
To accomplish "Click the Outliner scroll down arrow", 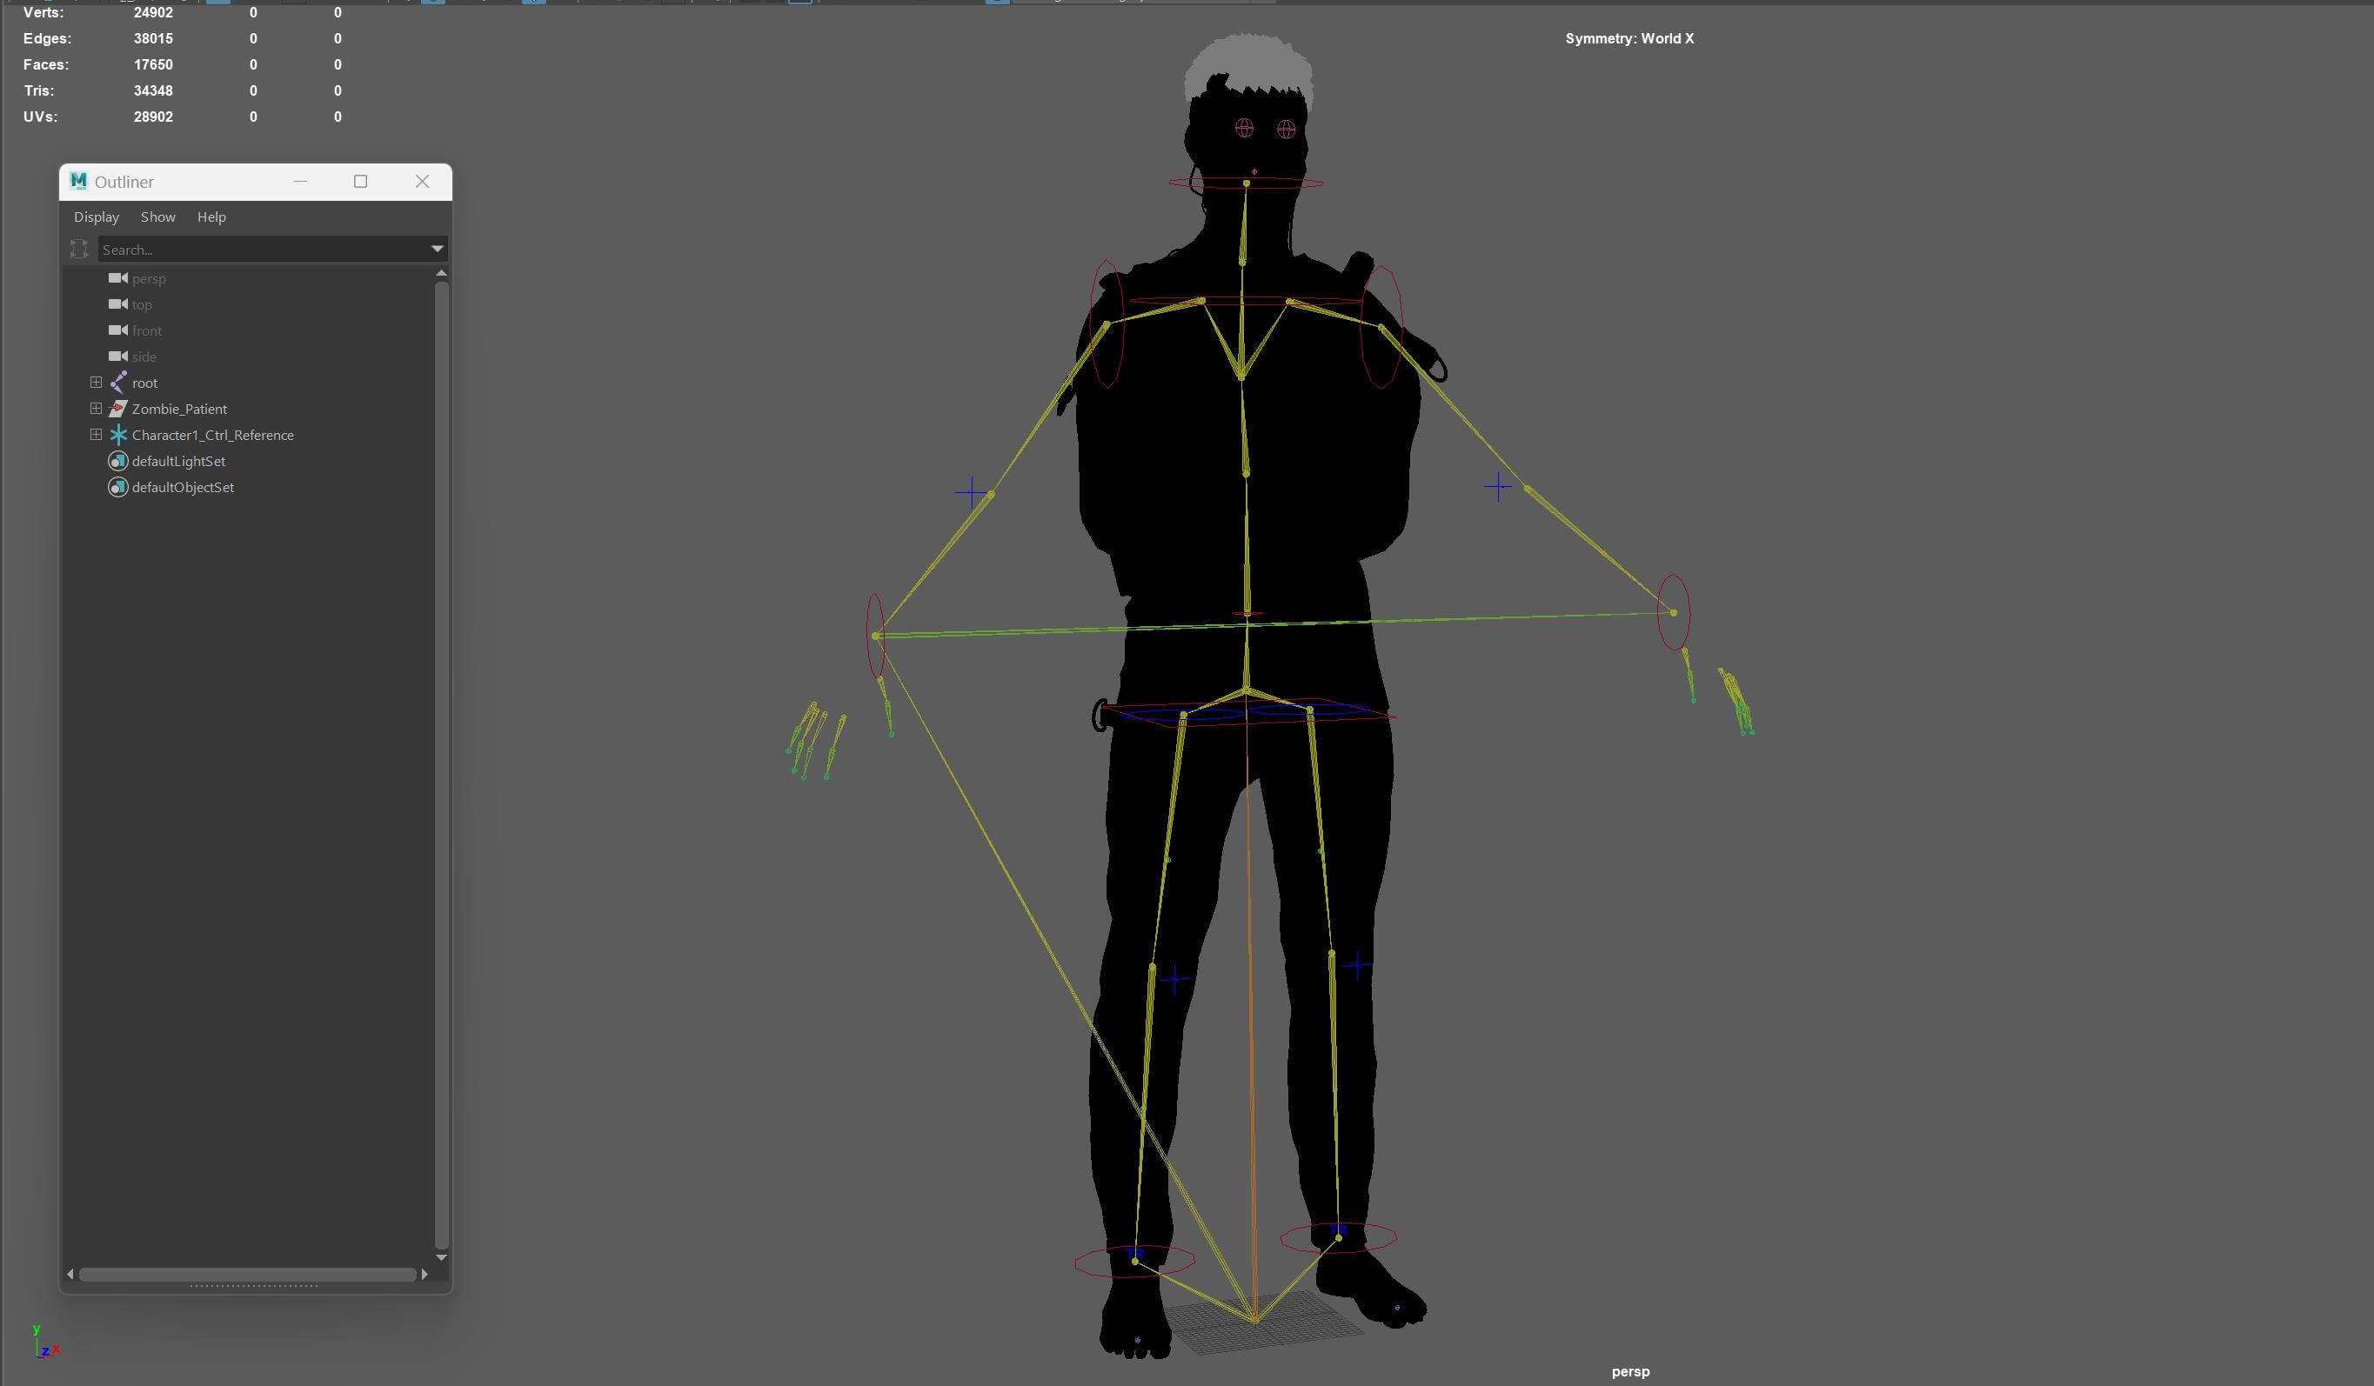I will tap(441, 1258).
